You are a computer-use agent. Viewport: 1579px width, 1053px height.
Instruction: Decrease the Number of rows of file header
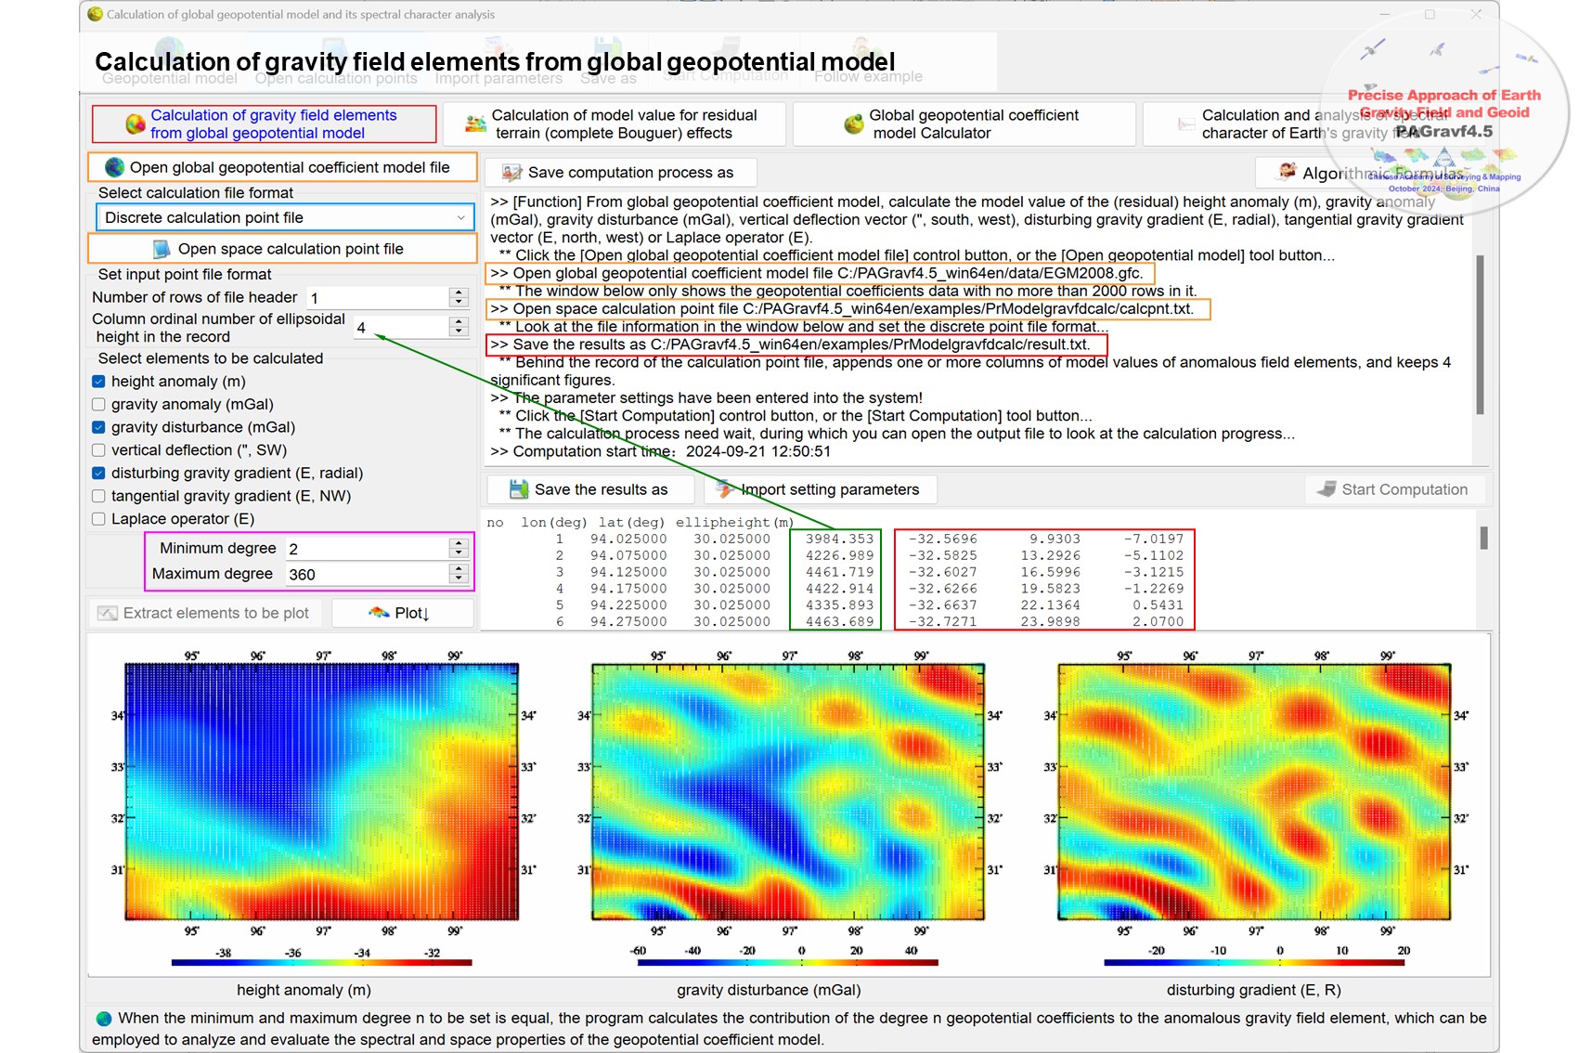tap(459, 302)
